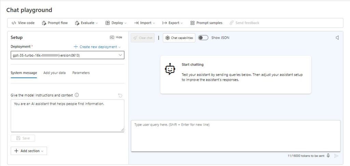The width and height of the screenshot is (350, 166).
Task: Expand the Export dropdown
Action: (x=172, y=23)
